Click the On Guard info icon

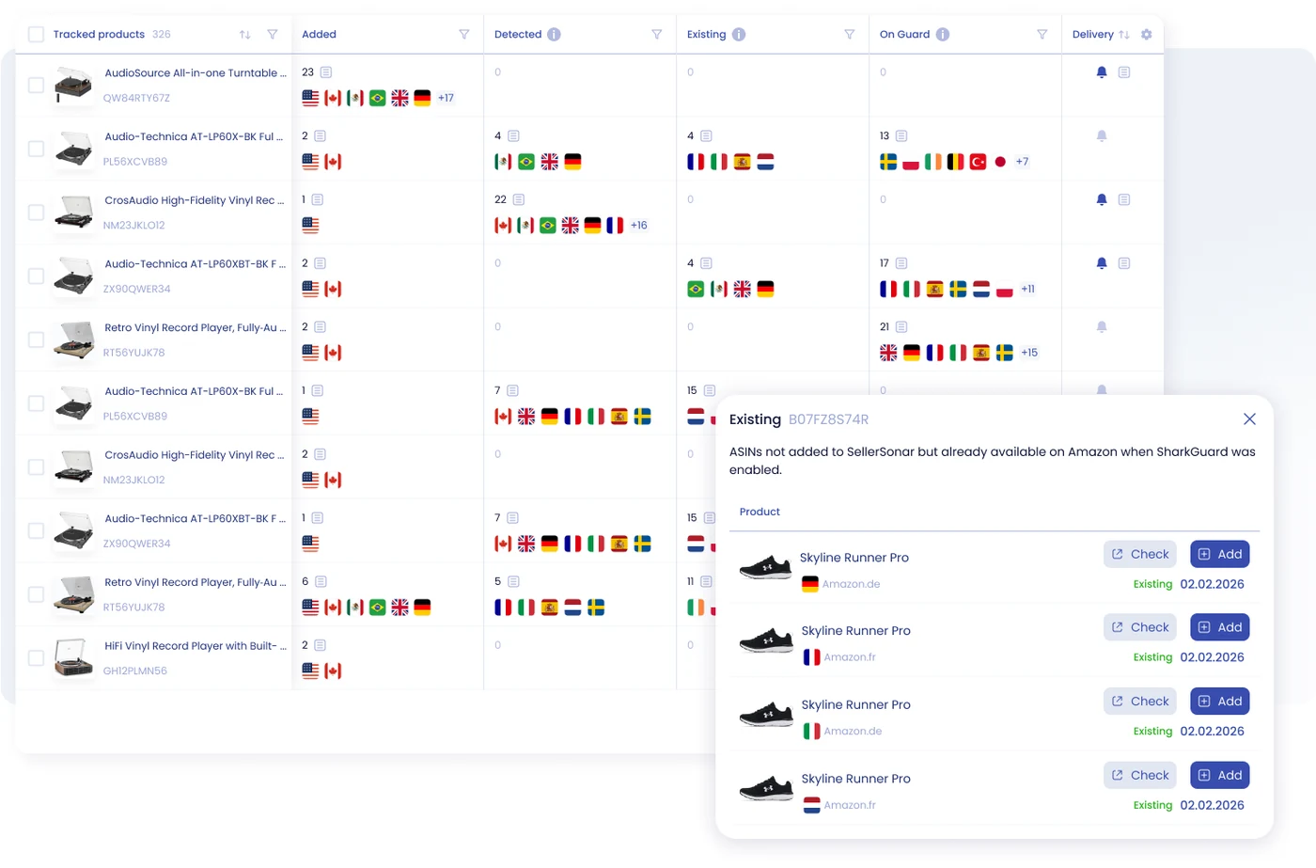[x=943, y=34]
